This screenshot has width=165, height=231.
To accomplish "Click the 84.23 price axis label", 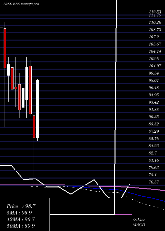I will pos(154,146).
